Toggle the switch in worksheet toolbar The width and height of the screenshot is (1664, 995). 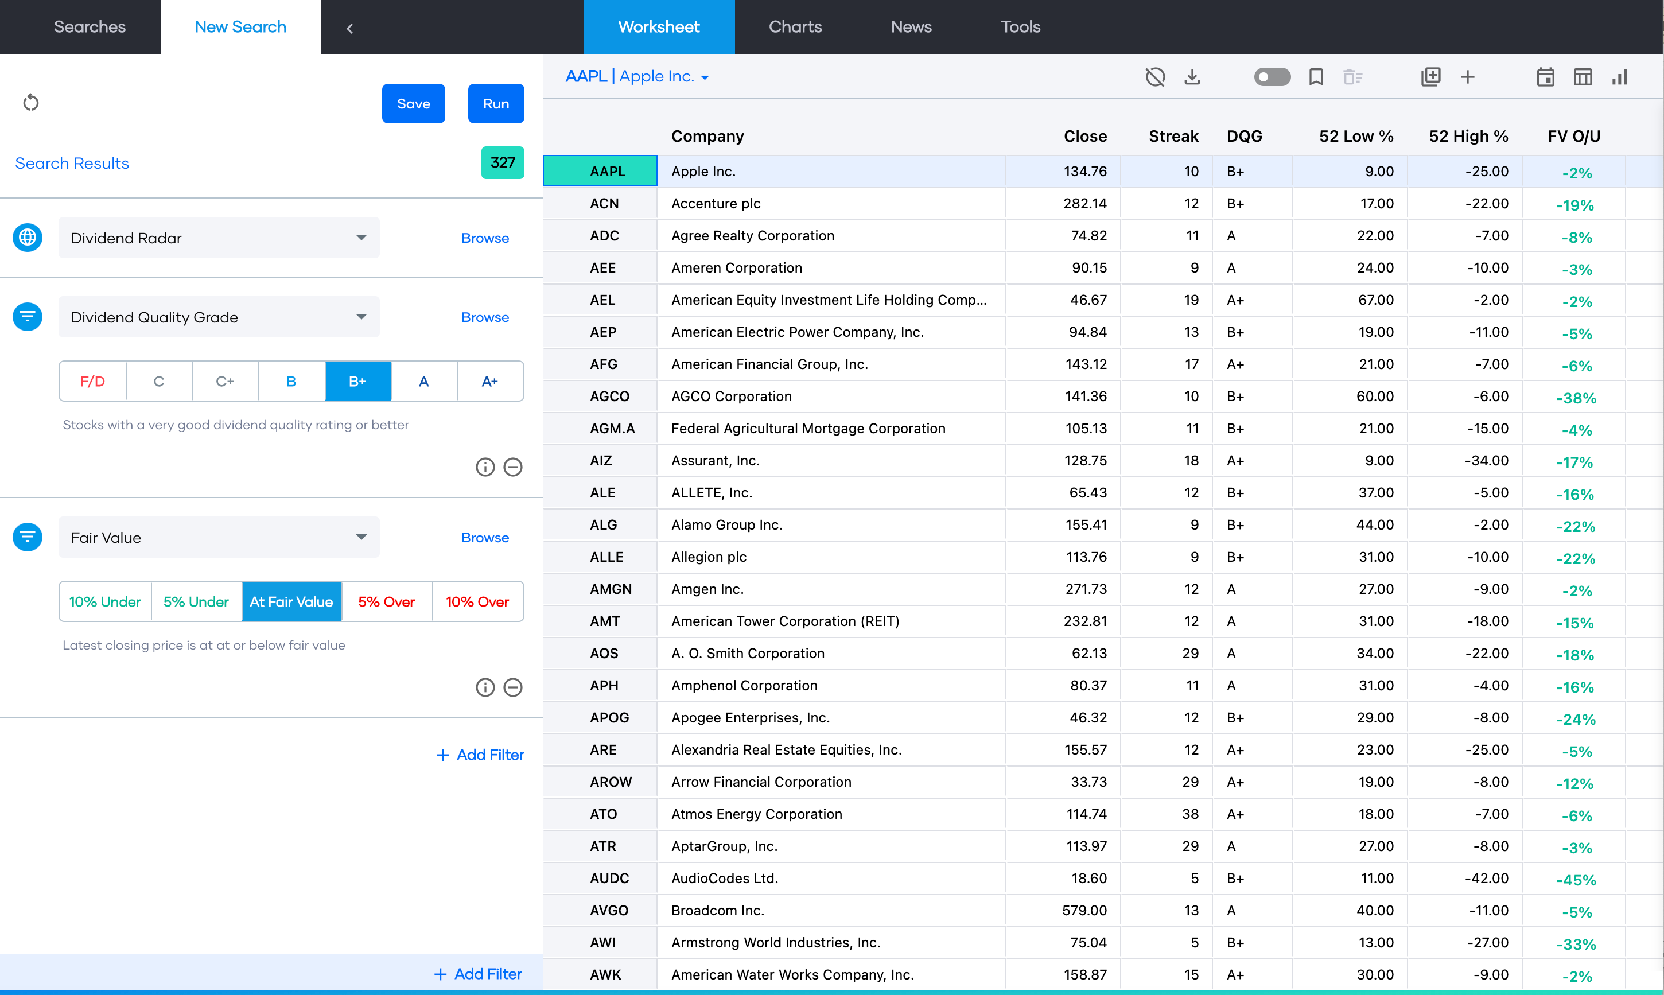pyautogui.click(x=1272, y=77)
